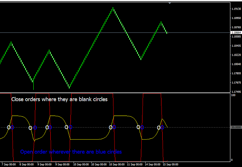Click the 1.18950 price scale label
The width and height of the screenshot is (242, 167).
click(236, 18)
